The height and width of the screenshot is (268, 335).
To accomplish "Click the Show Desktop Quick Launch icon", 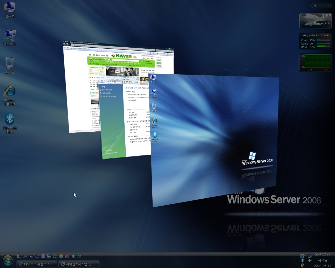I will point(25,256).
